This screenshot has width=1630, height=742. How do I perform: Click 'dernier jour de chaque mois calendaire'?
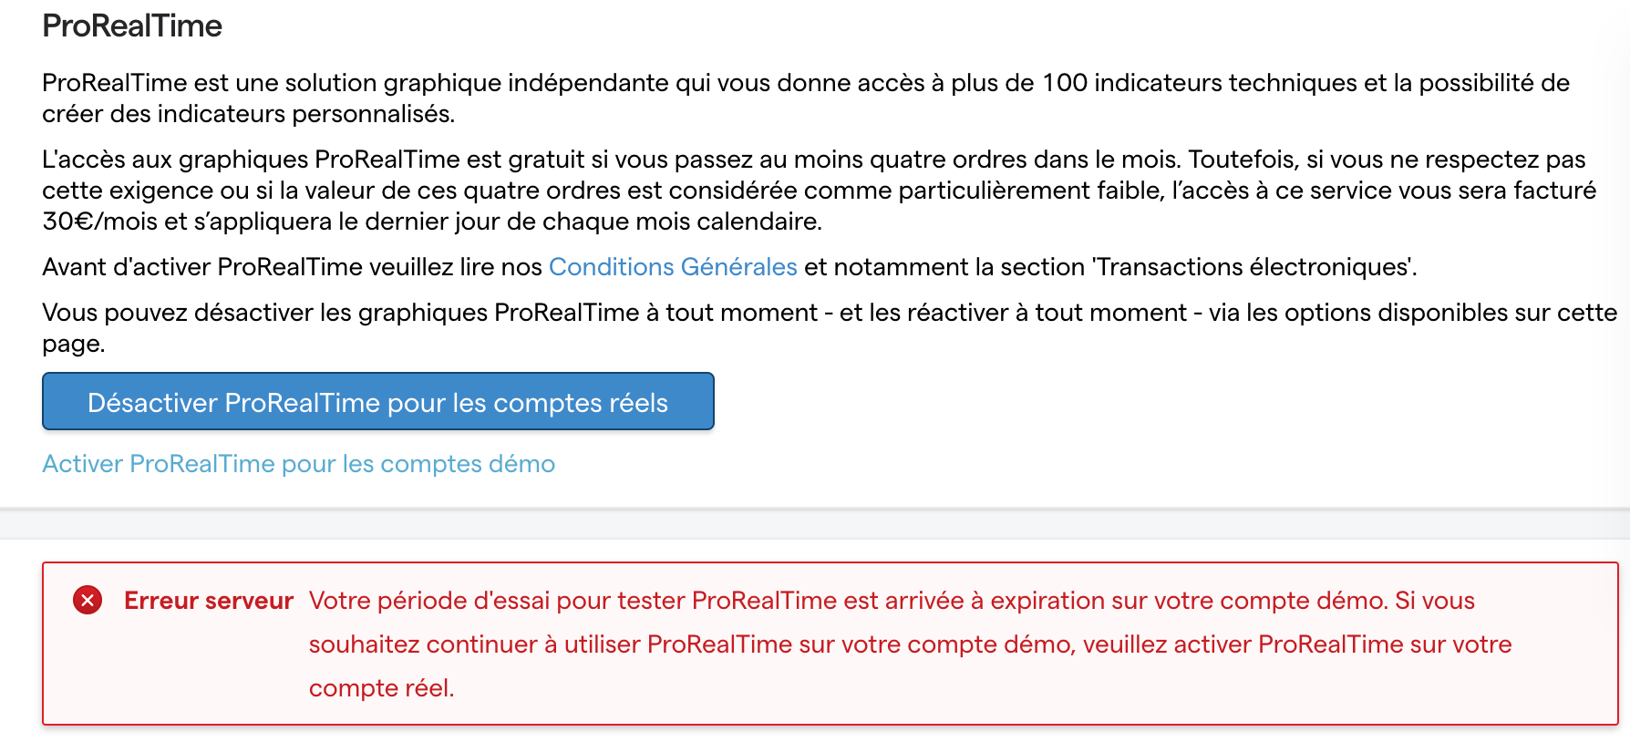[x=606, y=222]
